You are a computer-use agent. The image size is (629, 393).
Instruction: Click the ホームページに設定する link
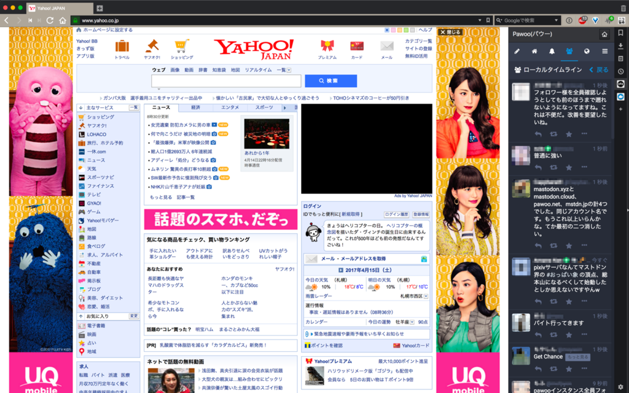click(x=107, y=30)
